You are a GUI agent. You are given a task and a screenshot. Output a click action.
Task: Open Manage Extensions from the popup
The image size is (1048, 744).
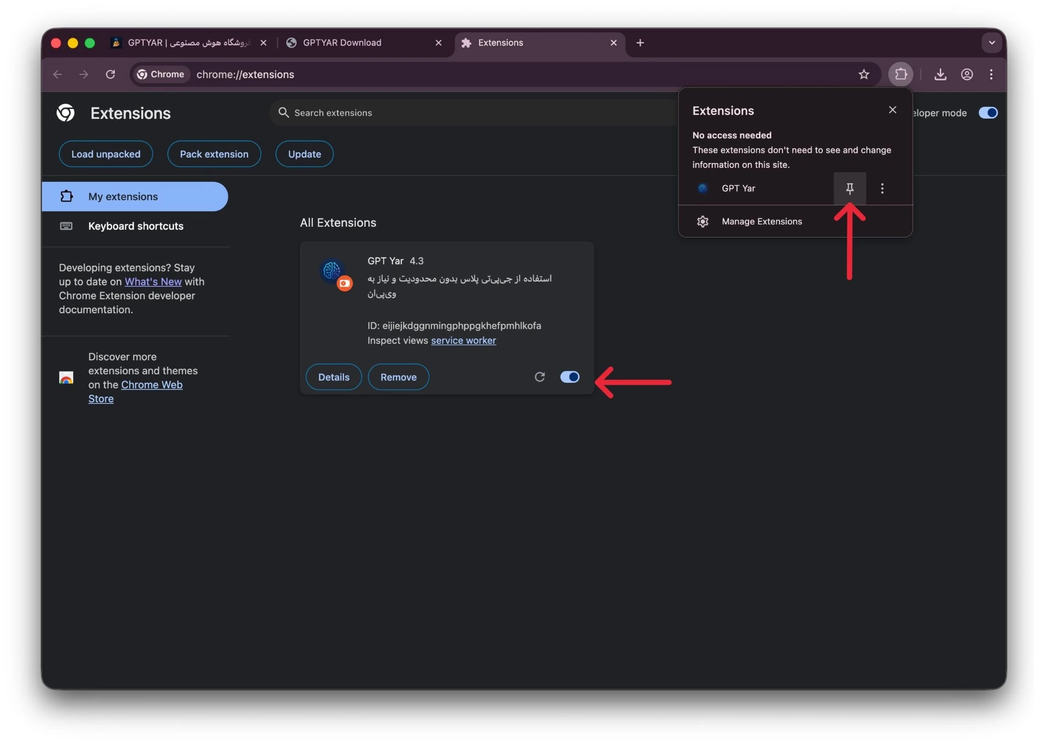(x=795, y=222)
